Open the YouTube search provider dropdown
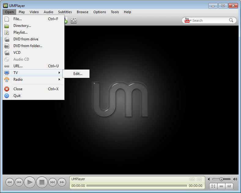Image resolution: width=241 pixels, height=193 pixels. (x=188, y=20)
